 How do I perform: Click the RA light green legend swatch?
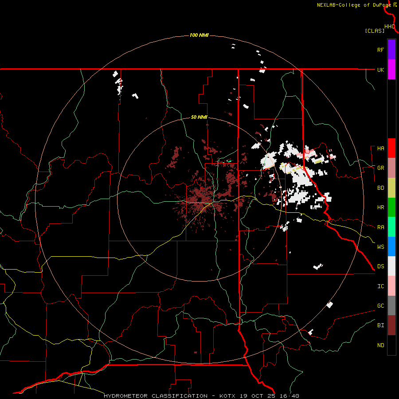click(391, 227)
